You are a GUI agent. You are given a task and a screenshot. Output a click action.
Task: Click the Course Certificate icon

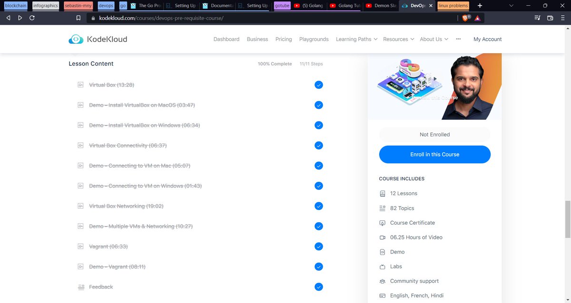[x=382, y=223]
